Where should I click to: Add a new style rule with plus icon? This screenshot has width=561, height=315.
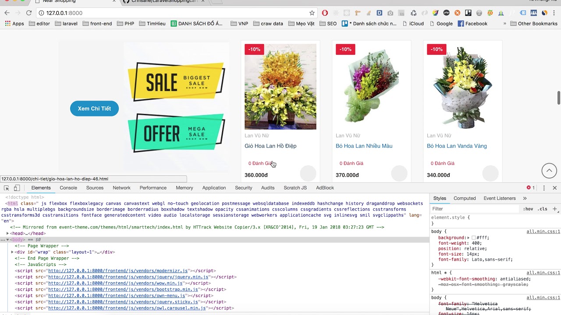pyautogui.click(x=554, y=209)
